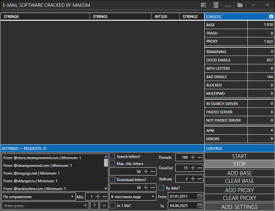Screen dimensions: 275x211
Task: Click the START button
Action: pyautogui.click(x=239, y=156)
